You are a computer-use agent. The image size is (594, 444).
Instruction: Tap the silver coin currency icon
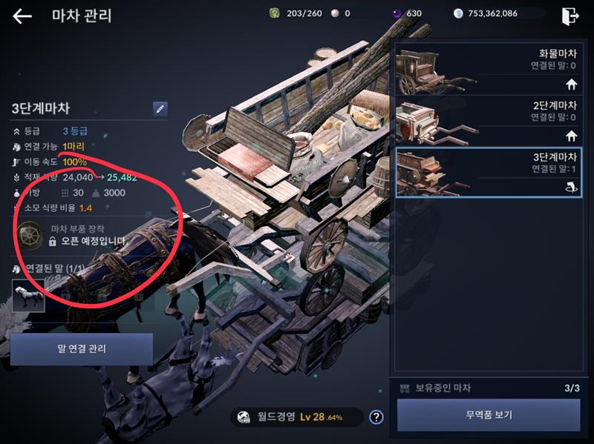(458, 13)
